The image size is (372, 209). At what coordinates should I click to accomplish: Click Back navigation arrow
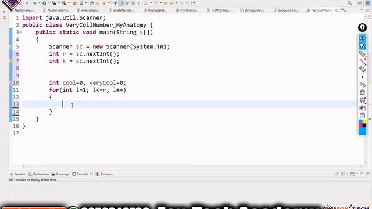click(x=172, y=3)
